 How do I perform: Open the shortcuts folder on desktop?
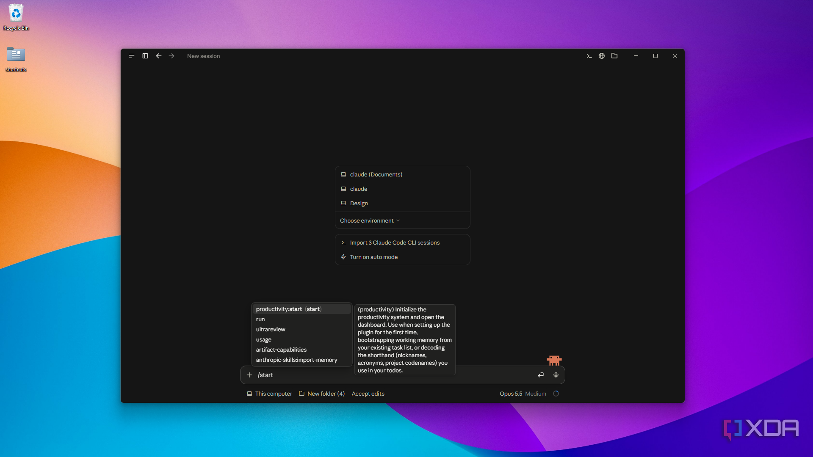16,59
